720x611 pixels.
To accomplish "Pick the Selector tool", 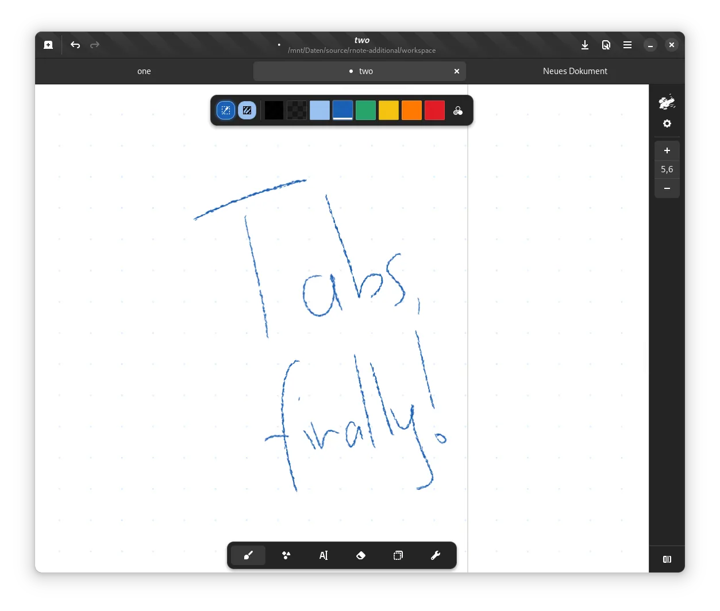I will click(398, 555).
